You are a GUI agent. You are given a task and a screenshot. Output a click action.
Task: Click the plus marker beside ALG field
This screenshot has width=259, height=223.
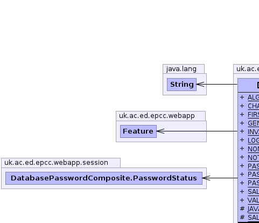point(242,97)
